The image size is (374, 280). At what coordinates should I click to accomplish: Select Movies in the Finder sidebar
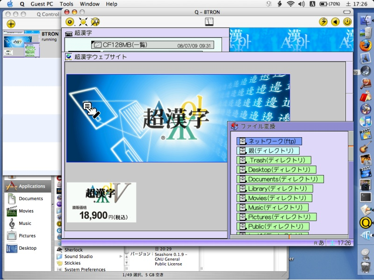(26, 211)
